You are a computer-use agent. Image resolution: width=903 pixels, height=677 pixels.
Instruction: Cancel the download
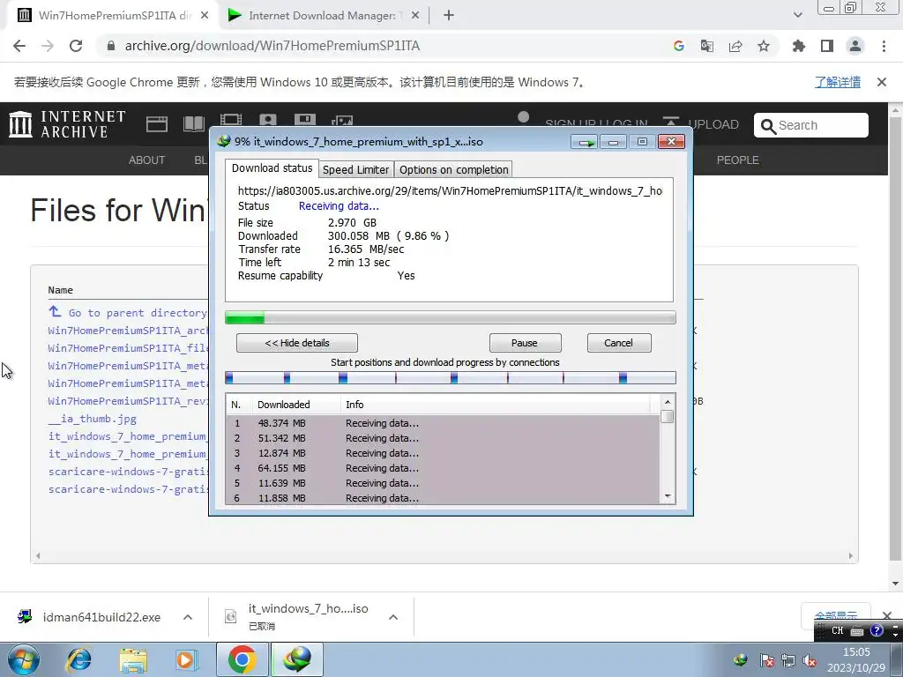619,343
